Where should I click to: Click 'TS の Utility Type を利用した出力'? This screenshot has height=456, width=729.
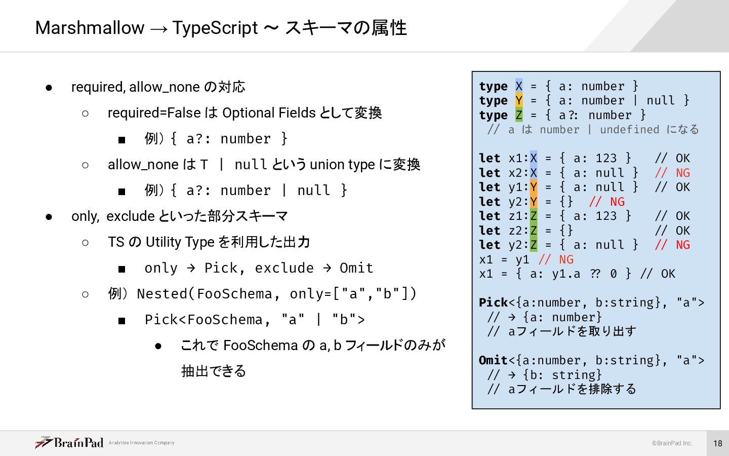(x=209, y=242)
